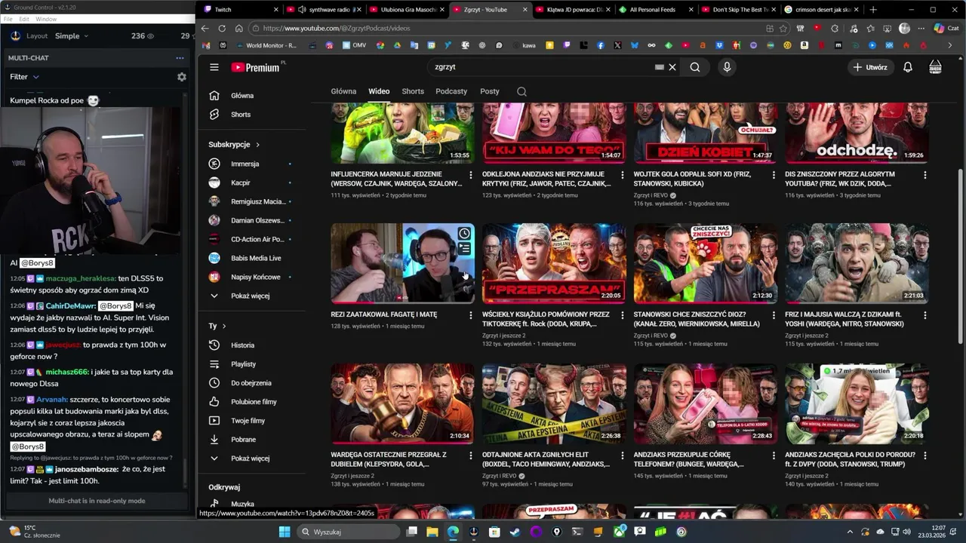Viewport: 966px width, 543px height.
Task: Add REZI video to queue
Action: [464, 249]
